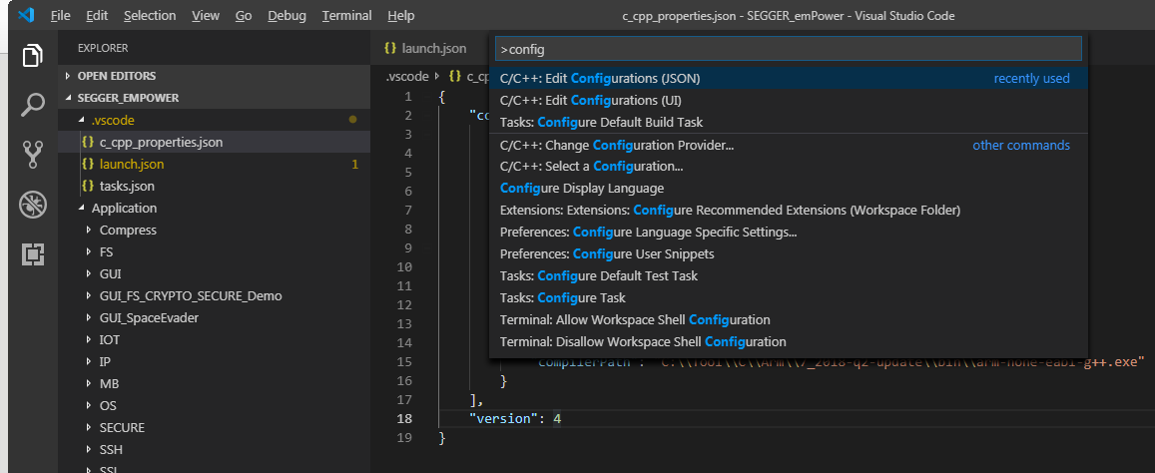Open the File menu
This screenshot has width=1155, height=473.
pyautogui.click(x=61, y=16)
